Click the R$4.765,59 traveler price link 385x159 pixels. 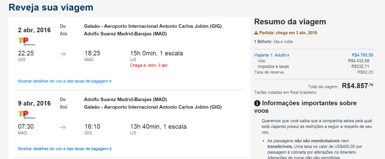point(362,55)
